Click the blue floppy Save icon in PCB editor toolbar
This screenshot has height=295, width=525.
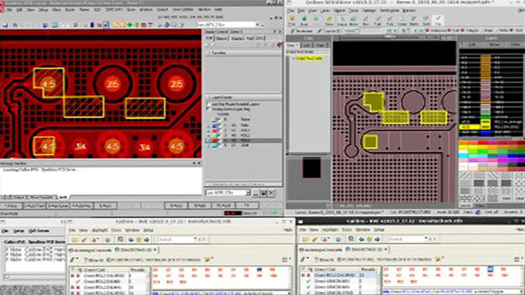click(6, 25)
